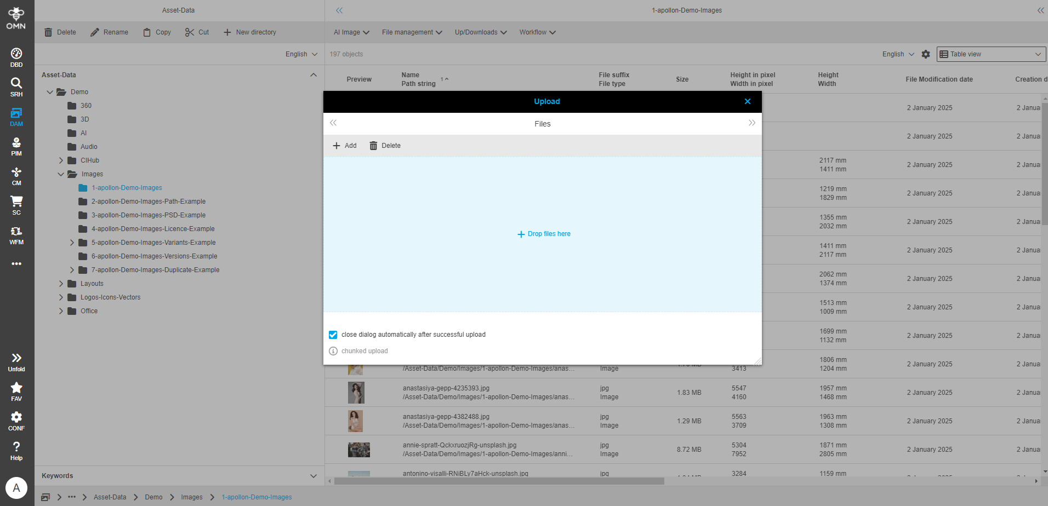
Task: Click the settings gear near Table view
Action: [x=925, y=54]
